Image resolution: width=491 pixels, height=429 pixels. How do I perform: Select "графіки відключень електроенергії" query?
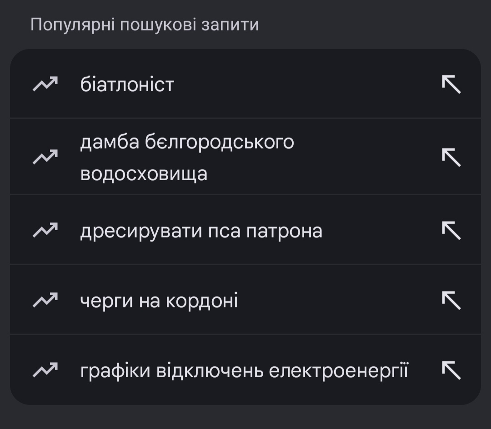244,371
